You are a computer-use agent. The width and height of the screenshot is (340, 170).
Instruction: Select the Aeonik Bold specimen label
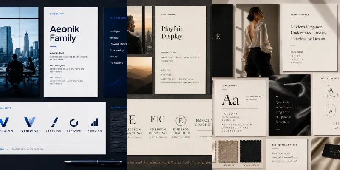pos(57,53)
